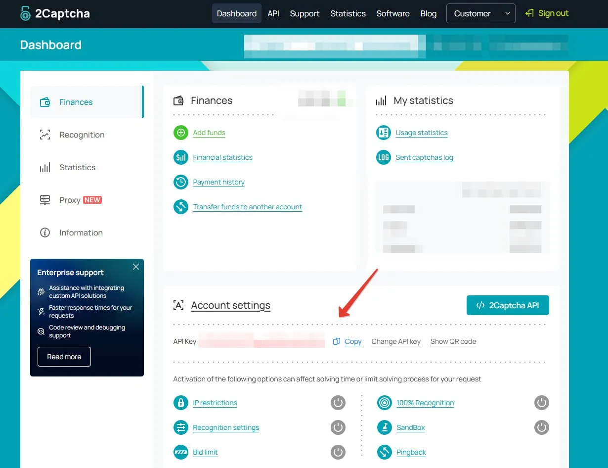Click the LOG icon for sent captchas

(384, 157)
